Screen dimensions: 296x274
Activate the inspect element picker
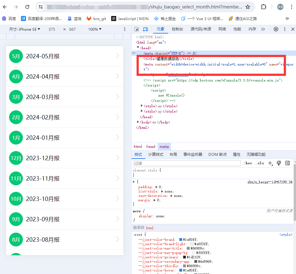pyautogui.click(x=137, y=29)
